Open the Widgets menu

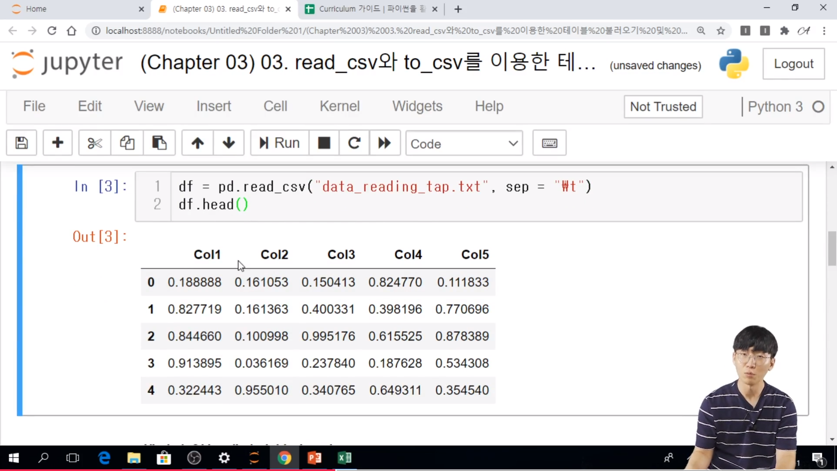click(417, 106)
